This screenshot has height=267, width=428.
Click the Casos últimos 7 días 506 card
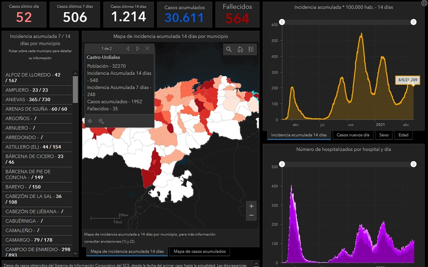tap(75, 14)
